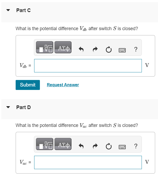The image size is (158, 177).
Task: Focus the Vac answer input field
Action: click(x=88, y=162)
